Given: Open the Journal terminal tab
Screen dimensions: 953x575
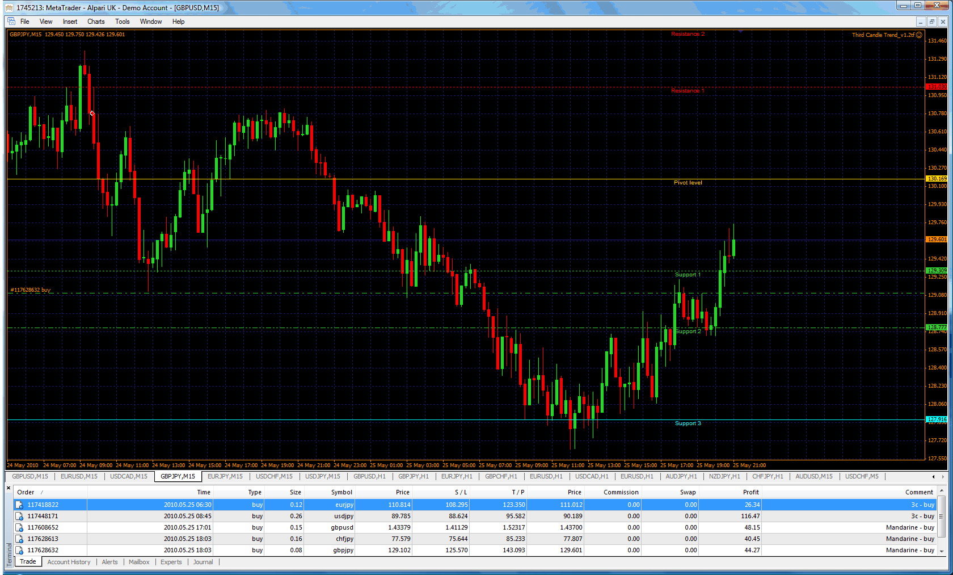Looking at the screenshot, I should (x=203, y=562).
